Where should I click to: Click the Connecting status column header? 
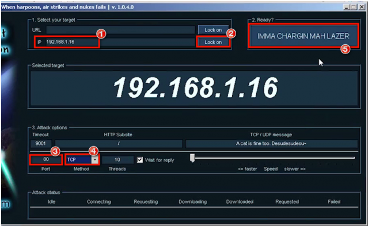coord(99,202)
